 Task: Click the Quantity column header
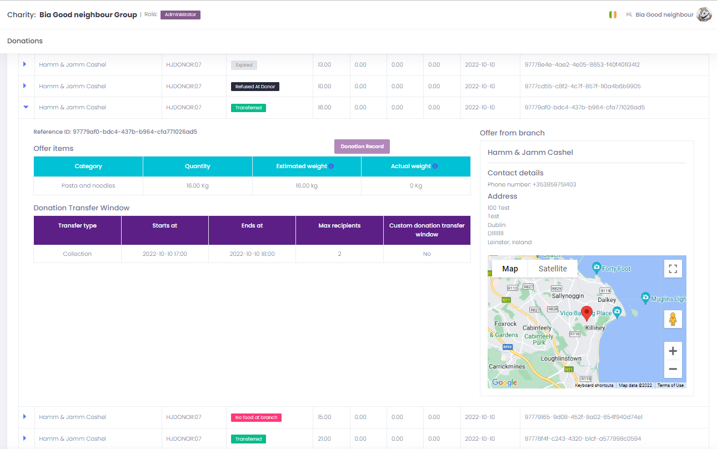pos(198,167)
